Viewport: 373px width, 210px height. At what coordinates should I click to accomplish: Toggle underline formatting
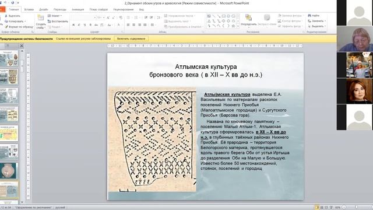[85, 24]
